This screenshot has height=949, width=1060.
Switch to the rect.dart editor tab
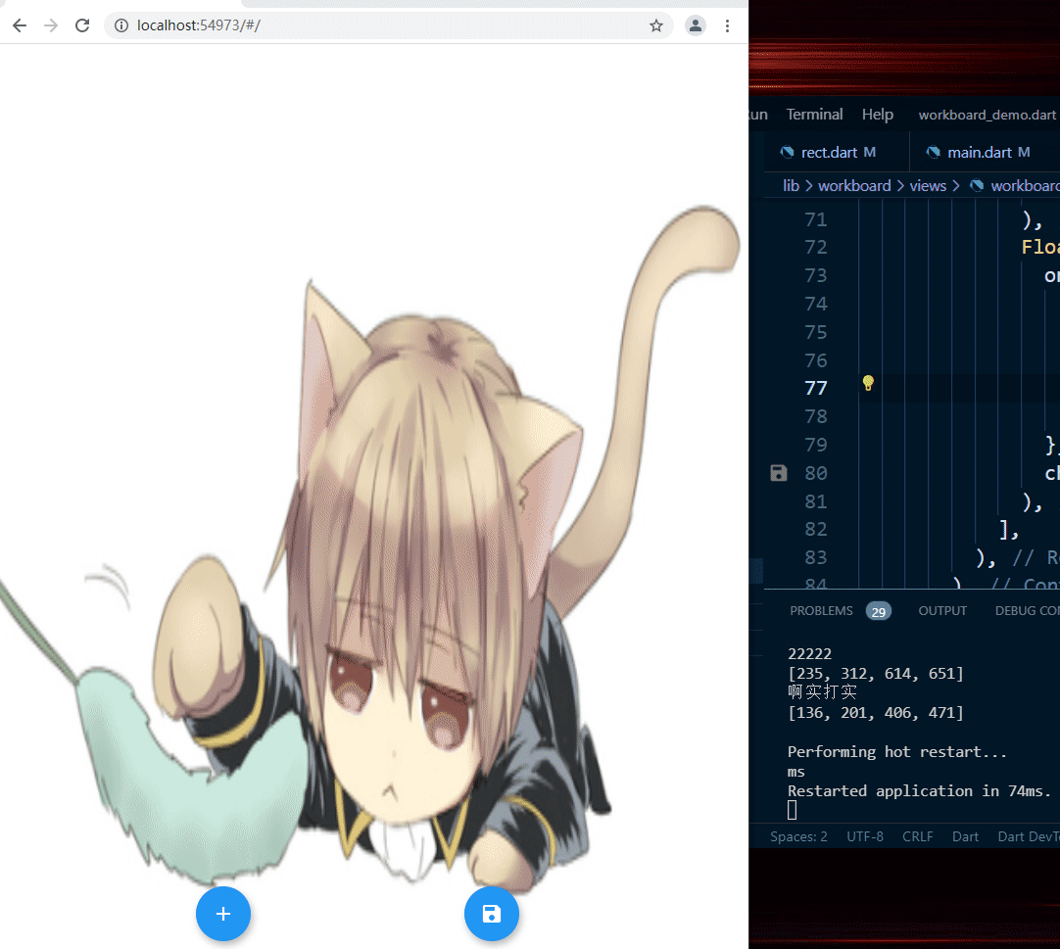[x=836, y=152]
